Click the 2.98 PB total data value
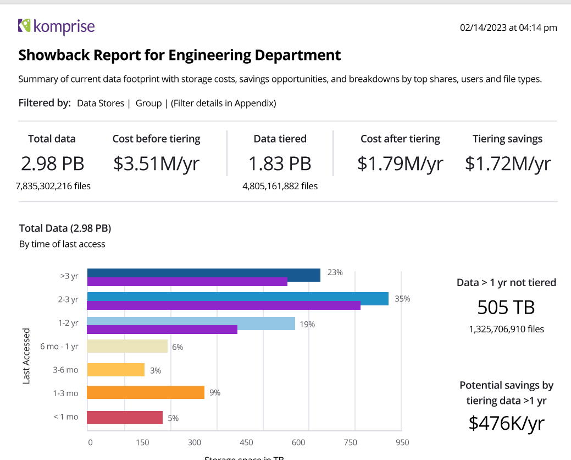Image resolution: width=571 pixels, height=460 pixels. (x=53, y=163)
